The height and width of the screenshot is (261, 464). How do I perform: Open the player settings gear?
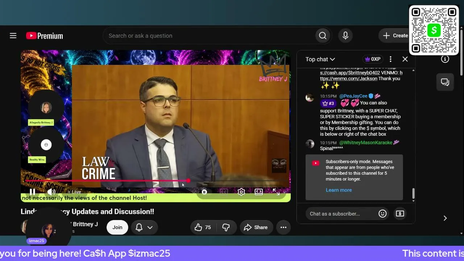point(241,192)
